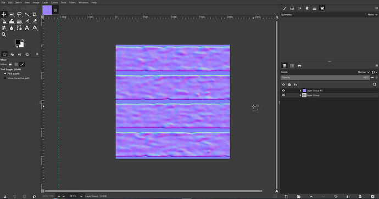Select the Paths tool

pos(19,28)
